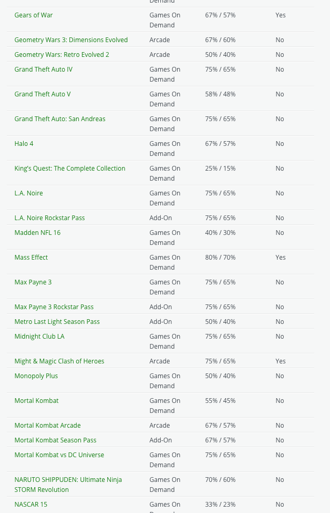This screenshot has width=330, height=513.
Task: Open Might & Magic Clash of Heroes
Action: 59,361
